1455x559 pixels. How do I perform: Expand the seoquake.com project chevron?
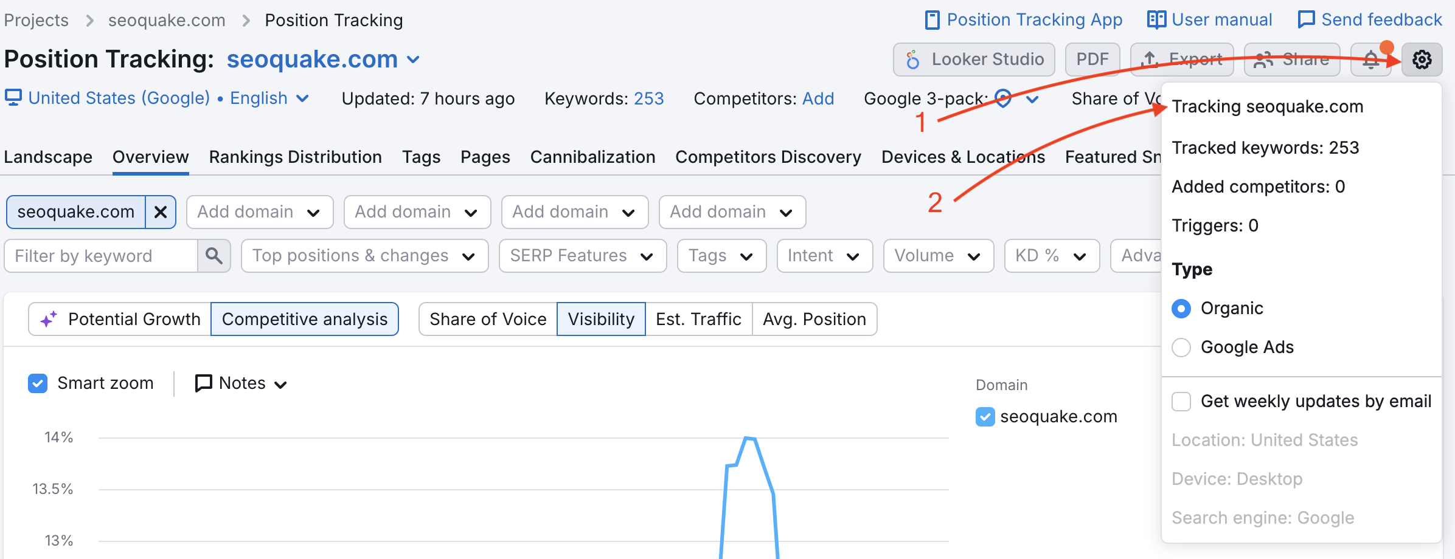pos(413,60)
